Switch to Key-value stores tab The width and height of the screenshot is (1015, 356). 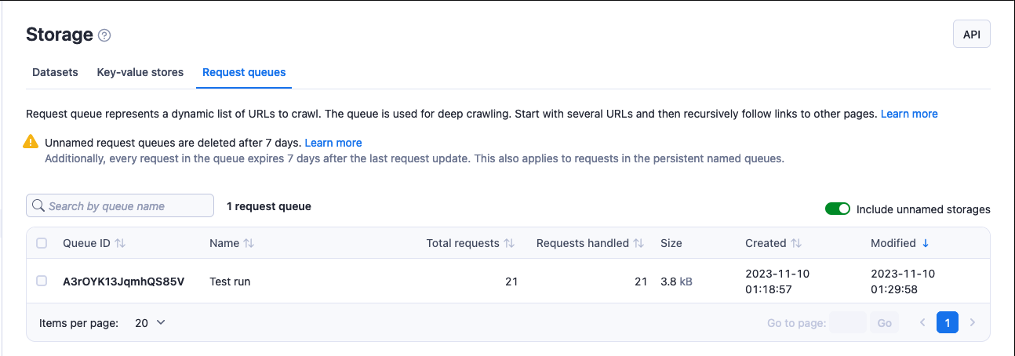[140, 72]
